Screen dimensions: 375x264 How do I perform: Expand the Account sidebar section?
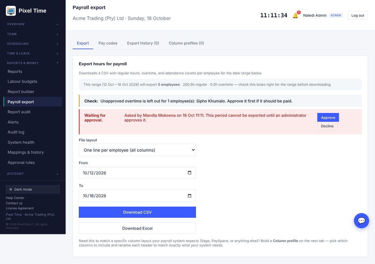tap(33, 174)
